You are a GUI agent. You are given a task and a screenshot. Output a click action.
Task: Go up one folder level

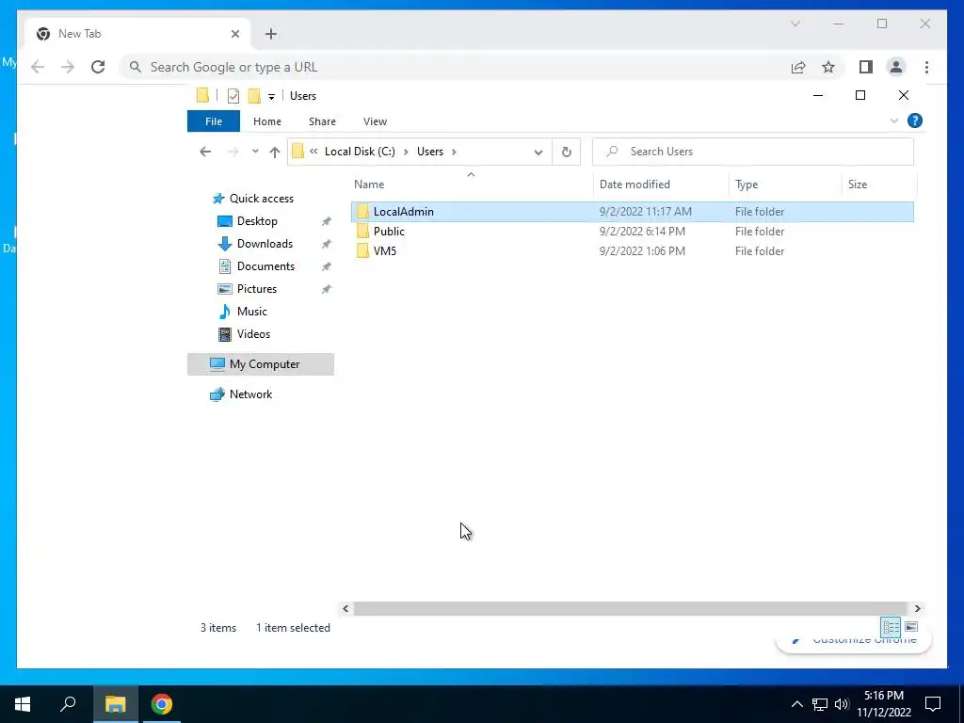(275, 152)
